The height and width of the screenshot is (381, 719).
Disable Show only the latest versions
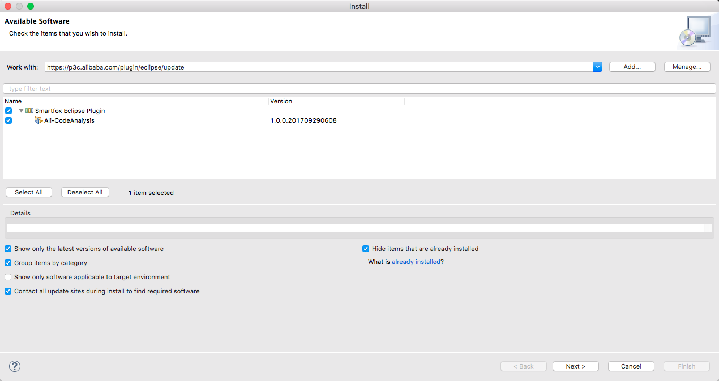tap(8, 249)
